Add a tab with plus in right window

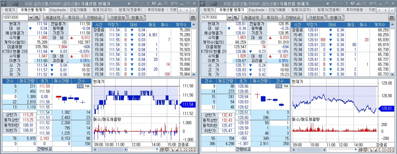(x=392, y=10)
